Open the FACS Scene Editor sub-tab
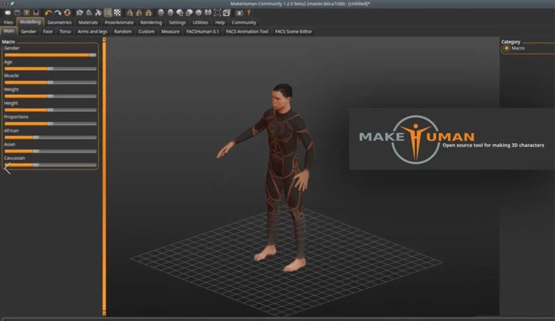The image size is (555, 321). pyautogui.click(x=293, y=31)
